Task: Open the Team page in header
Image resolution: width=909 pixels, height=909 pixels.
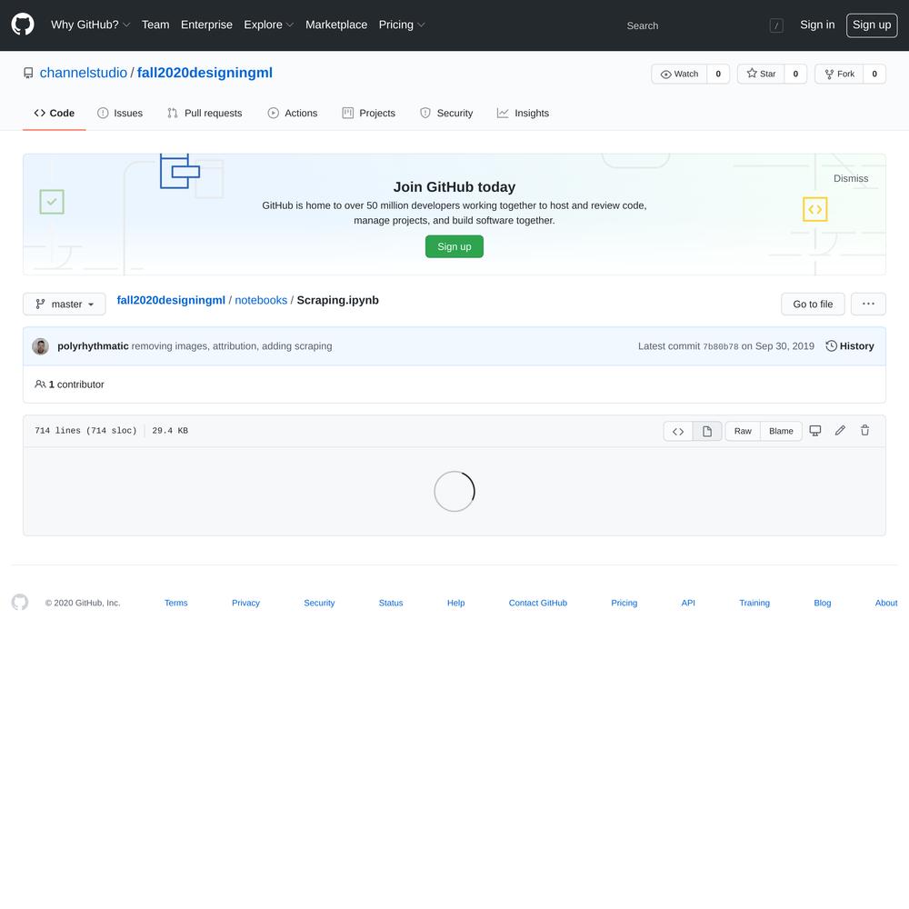Action: pos(155,25)
